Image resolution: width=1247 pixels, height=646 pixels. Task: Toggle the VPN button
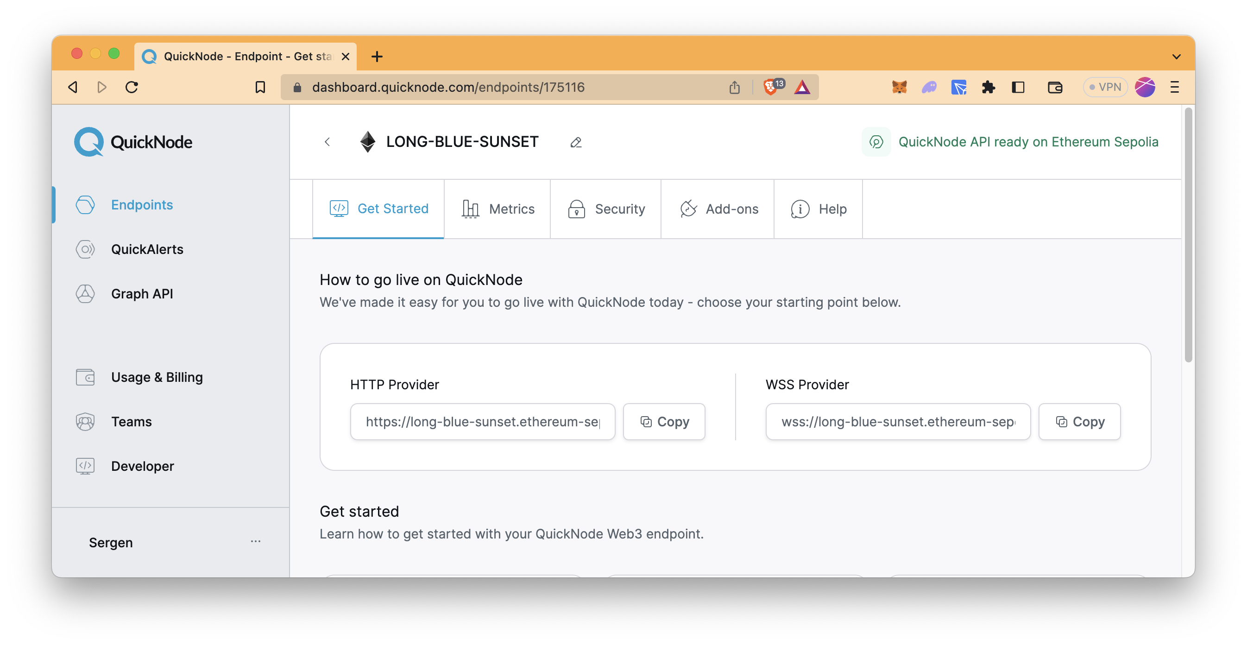point(1105,87)
